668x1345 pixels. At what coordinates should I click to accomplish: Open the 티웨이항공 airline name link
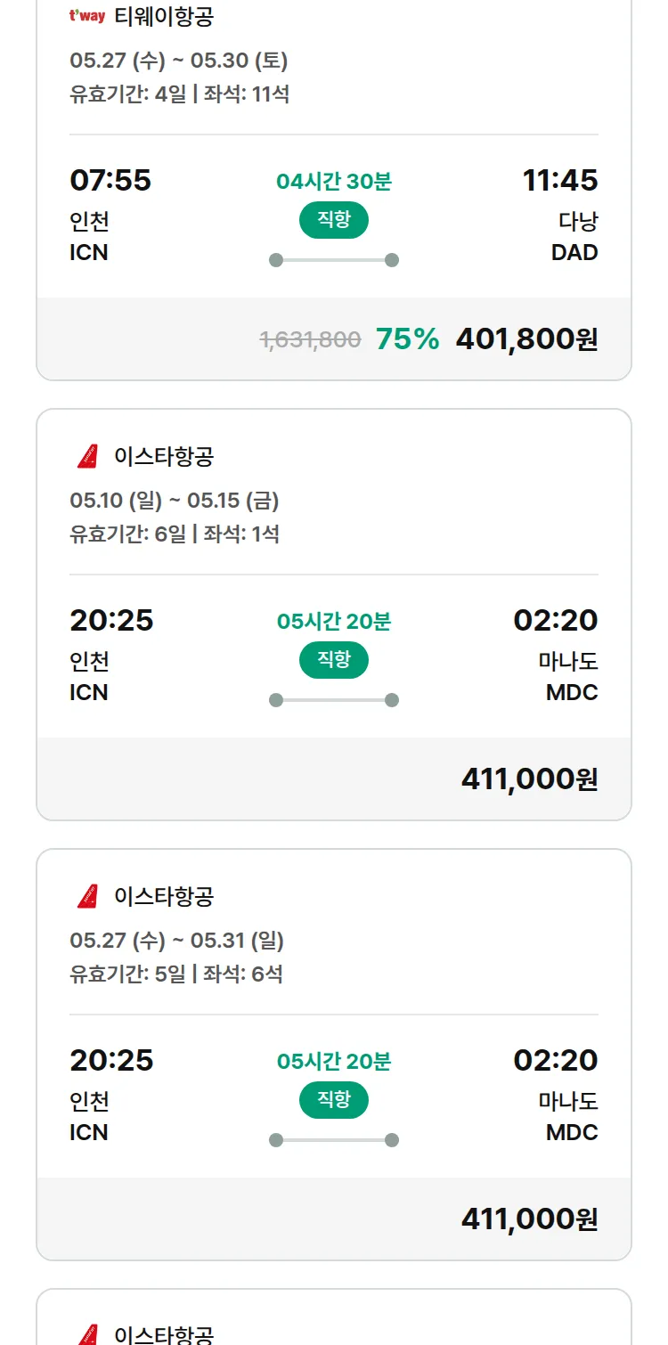click(x=164, y=16)
